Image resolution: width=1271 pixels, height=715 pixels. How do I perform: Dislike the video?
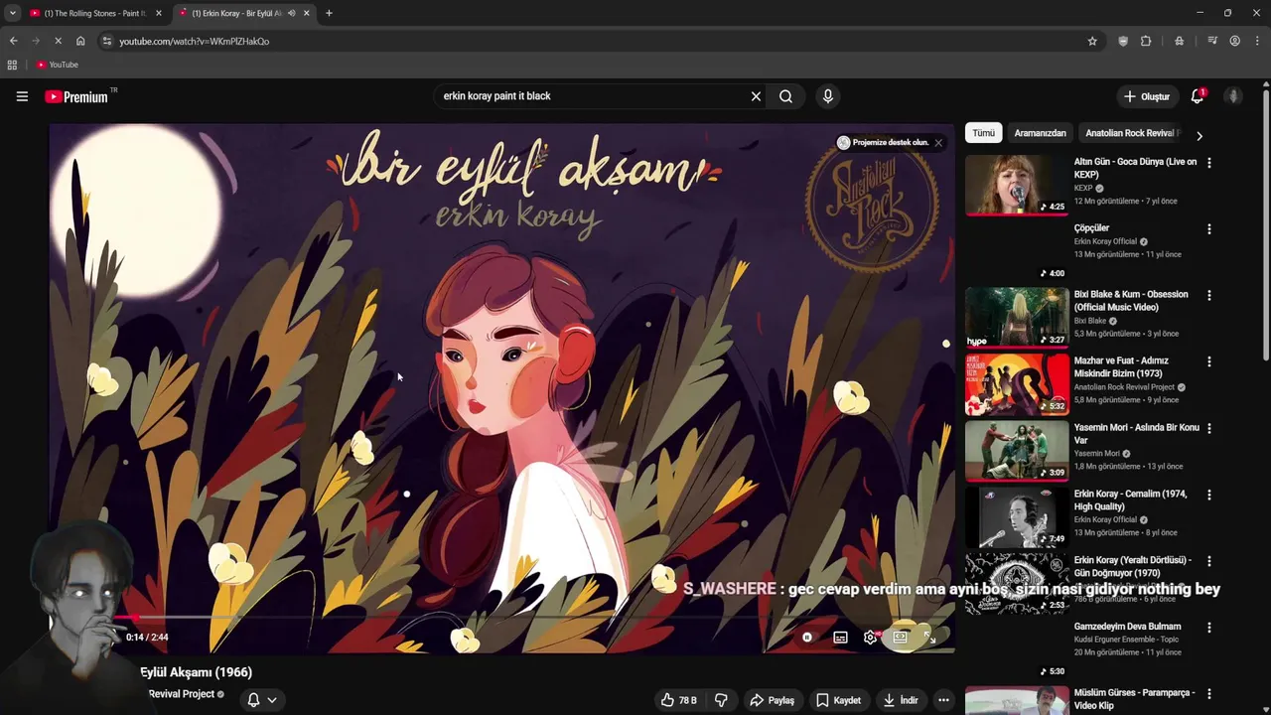(721, 700)
